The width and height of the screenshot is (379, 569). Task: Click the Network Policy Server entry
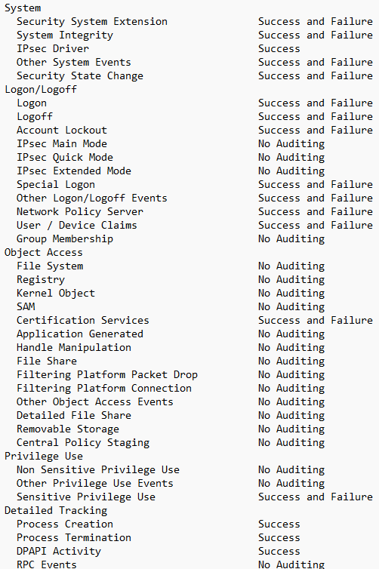[80, 212]
